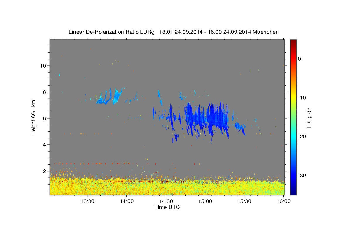Click the '14:30' time tick label
The width and height of the screenshot is (352, 234).
pos(166,202)
